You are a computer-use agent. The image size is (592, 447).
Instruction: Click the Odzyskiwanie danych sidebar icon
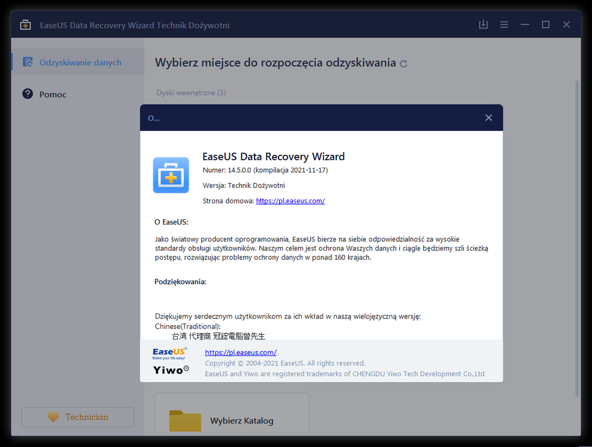(x=27, y=62)
